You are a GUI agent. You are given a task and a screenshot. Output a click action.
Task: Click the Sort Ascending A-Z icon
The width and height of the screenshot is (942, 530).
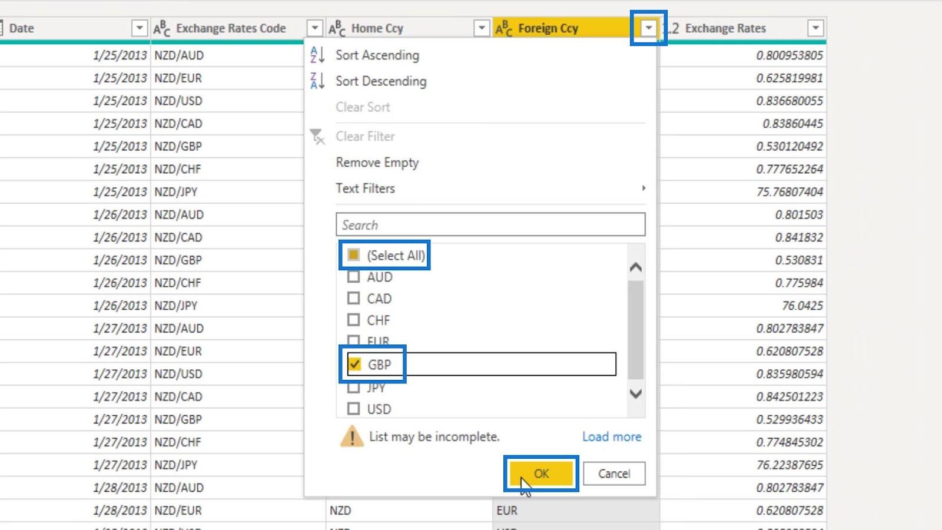click(317, 55)
